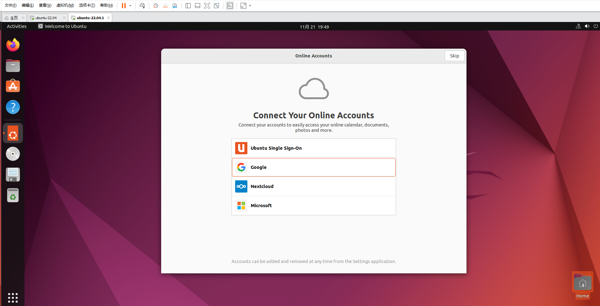Toggle the thumbnail bar panel icon
Viewport: 600px width, 306px height.
click(198, 6)
